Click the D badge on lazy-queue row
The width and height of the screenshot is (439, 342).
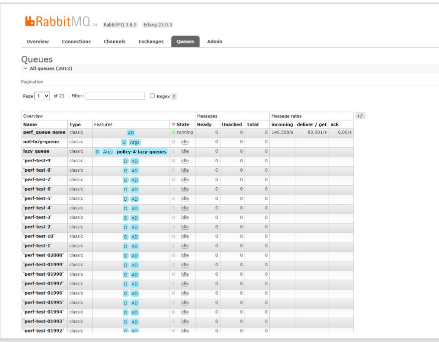click(x=97, y=151)
